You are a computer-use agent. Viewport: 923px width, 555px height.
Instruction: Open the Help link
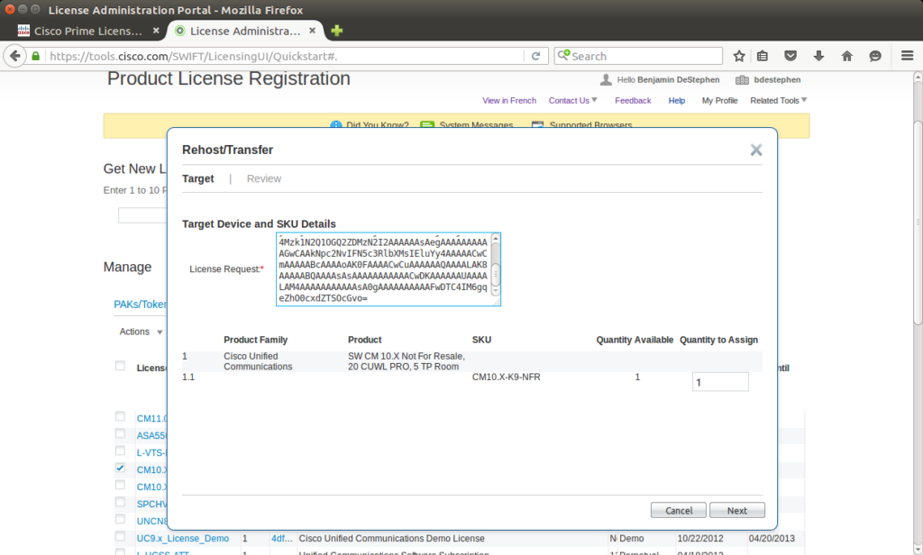click(676, 101)
